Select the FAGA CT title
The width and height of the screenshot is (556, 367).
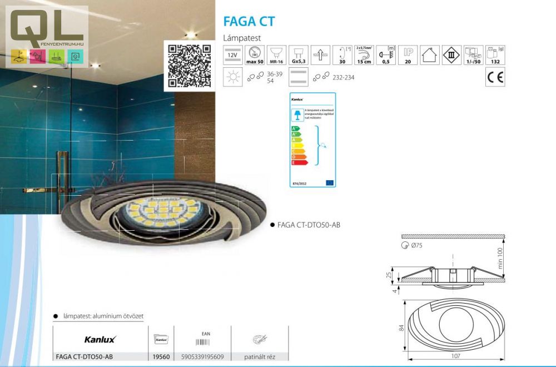249,22
